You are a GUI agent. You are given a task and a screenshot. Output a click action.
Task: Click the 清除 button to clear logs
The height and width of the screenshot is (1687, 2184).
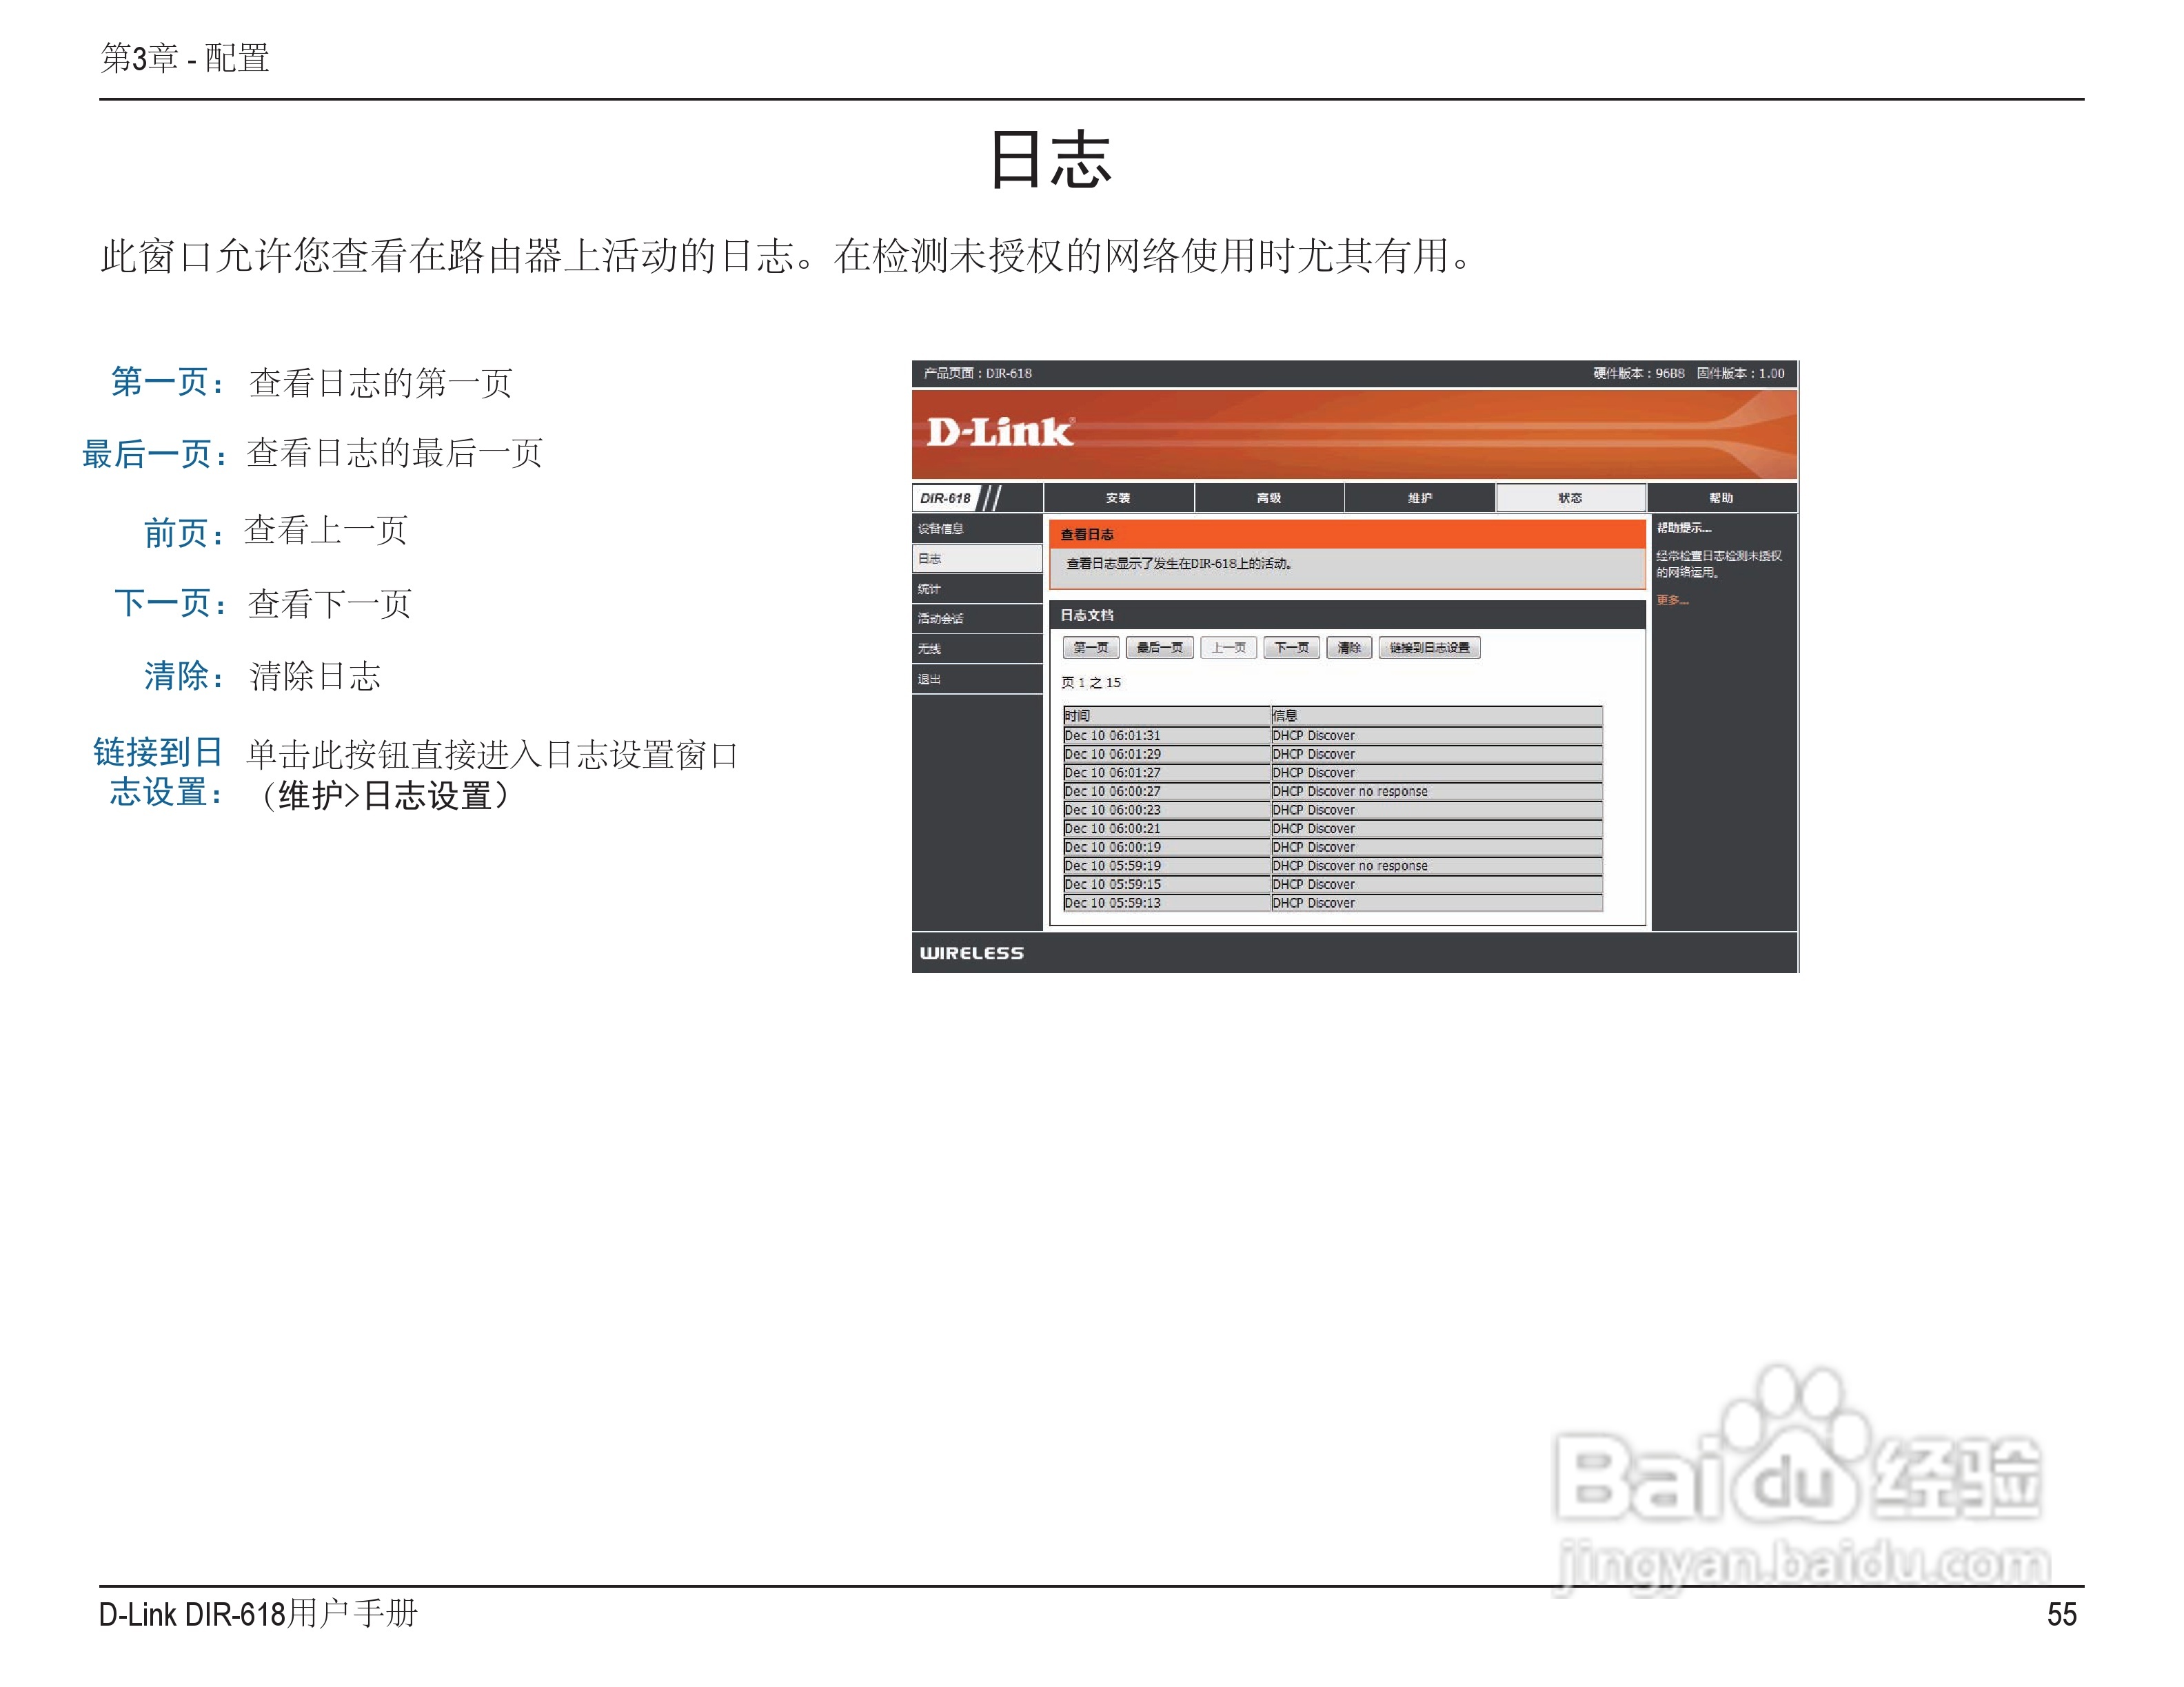coord(1349,648)
